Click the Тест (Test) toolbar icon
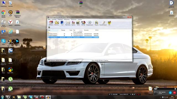The height and width of the screenshot is (99, 177). [x=62, y=23]
